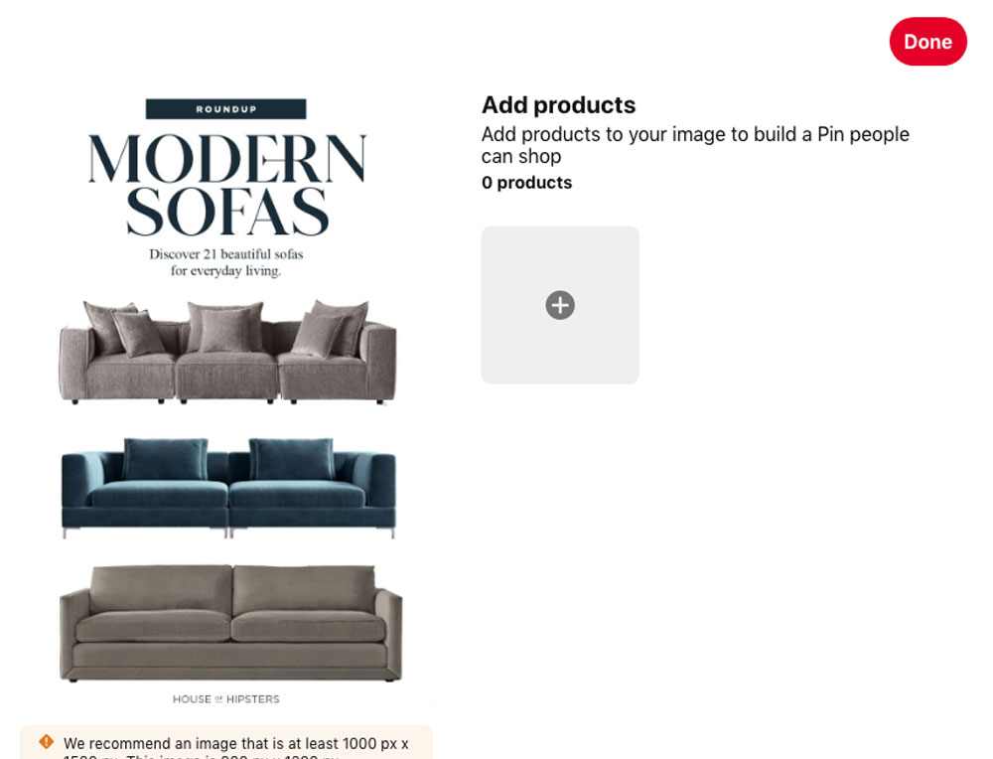
Task: Click the MODERN SOFAS title text
Action: tap(226, 185)
